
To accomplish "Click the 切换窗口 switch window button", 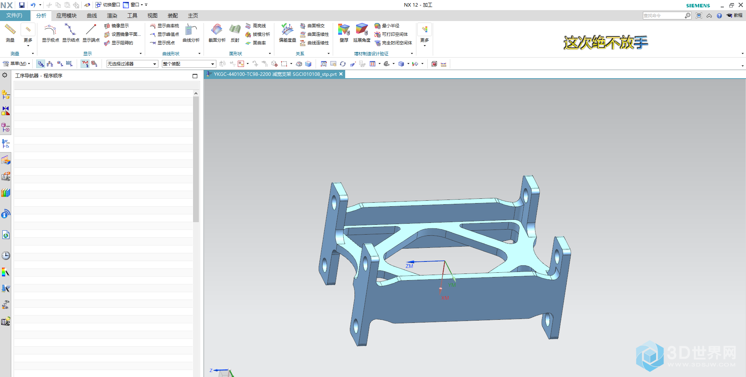I will [x=108, y=5].
